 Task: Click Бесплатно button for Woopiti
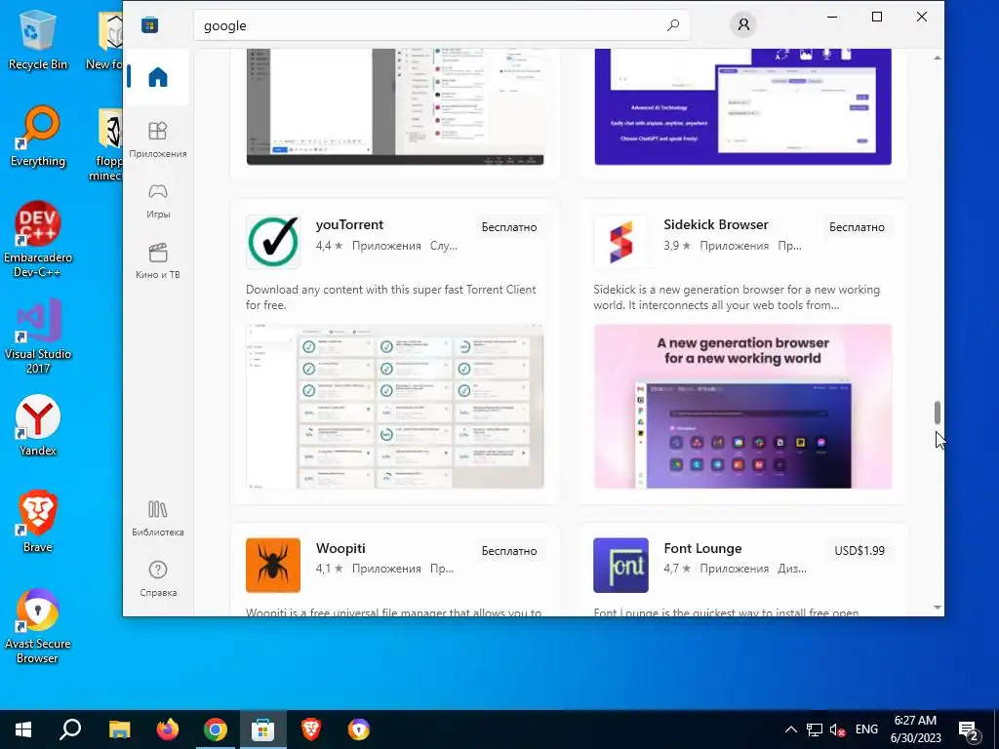(509, 551)
